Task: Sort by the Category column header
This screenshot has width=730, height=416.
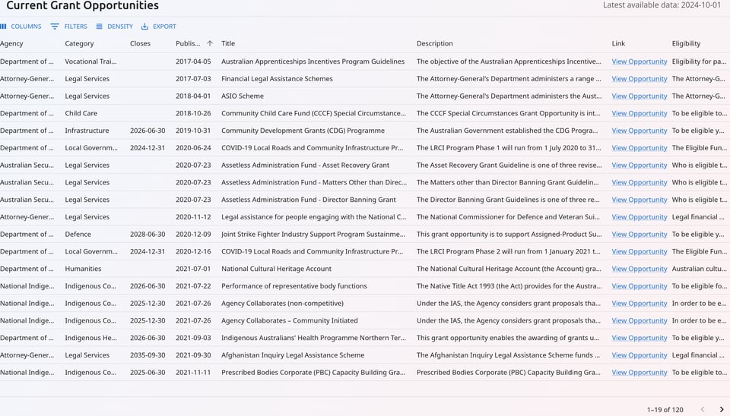Action: tap(79, 43)
